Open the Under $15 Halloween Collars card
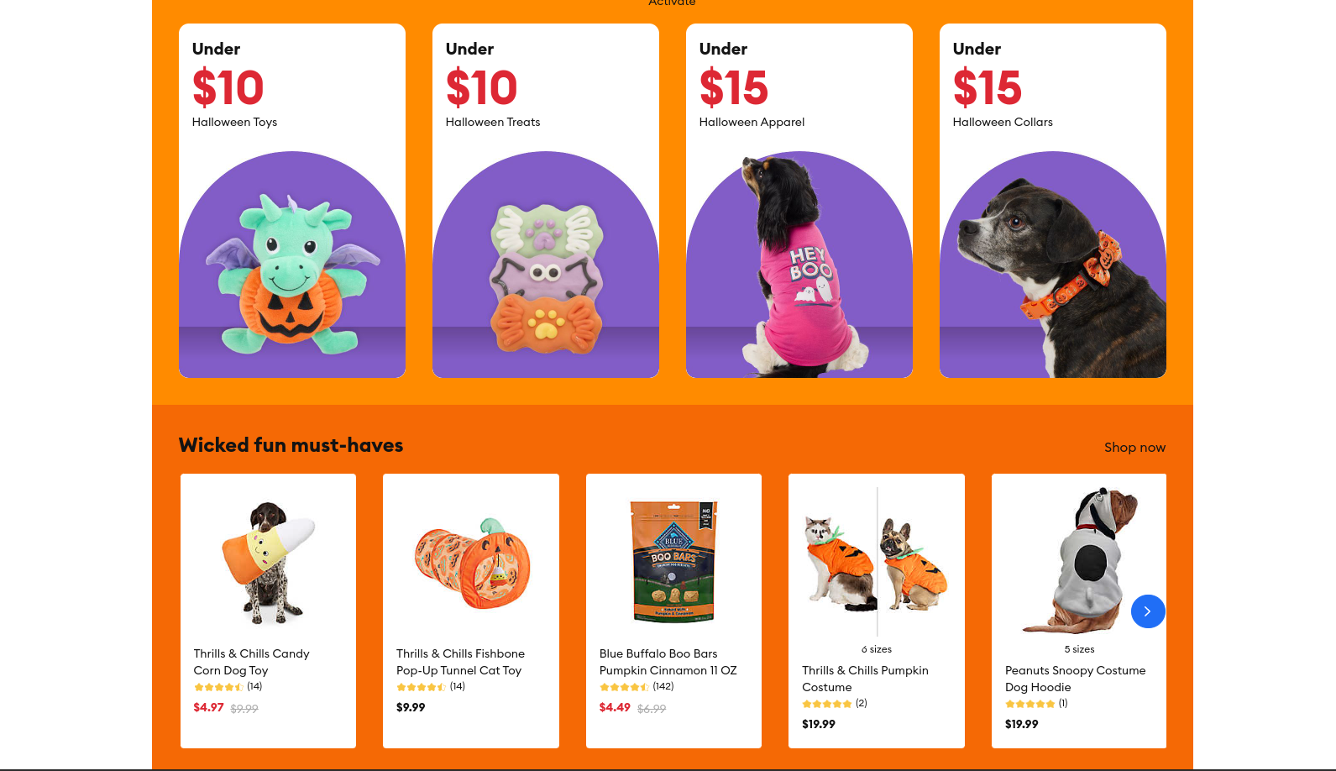 coord(1053,201)
